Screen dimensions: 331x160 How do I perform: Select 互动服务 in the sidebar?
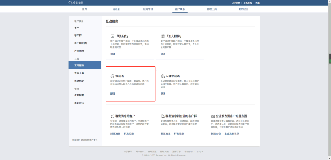pyautogui.click(x=85, y=65)
